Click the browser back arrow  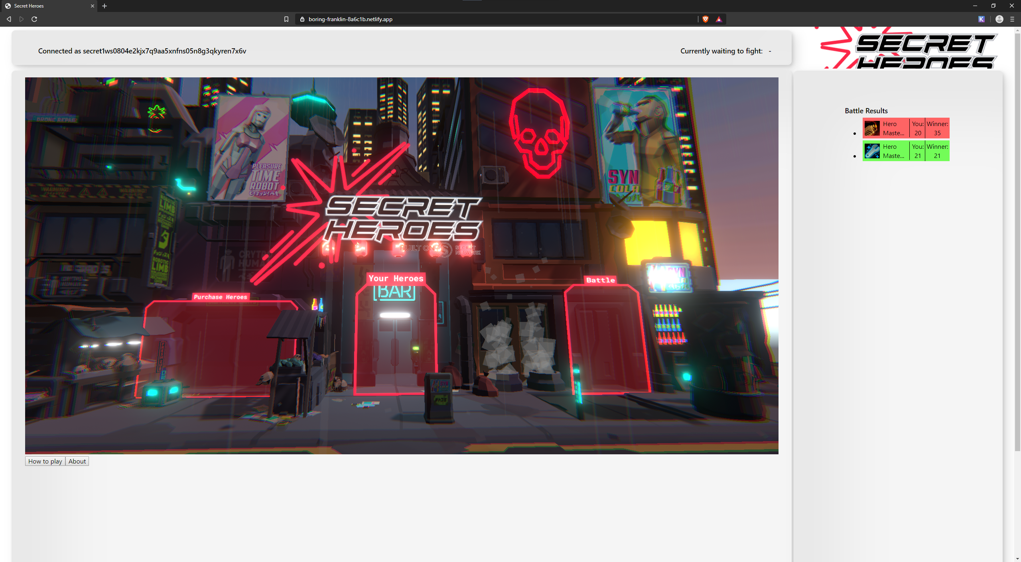(9, 19)
